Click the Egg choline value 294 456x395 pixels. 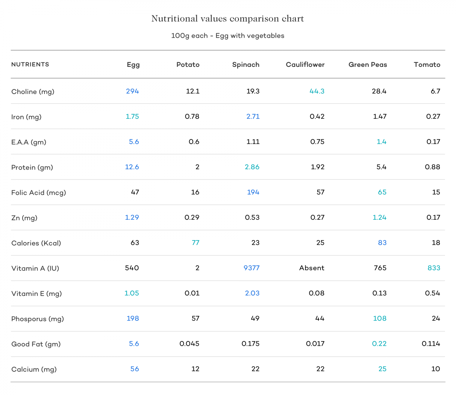133,91
